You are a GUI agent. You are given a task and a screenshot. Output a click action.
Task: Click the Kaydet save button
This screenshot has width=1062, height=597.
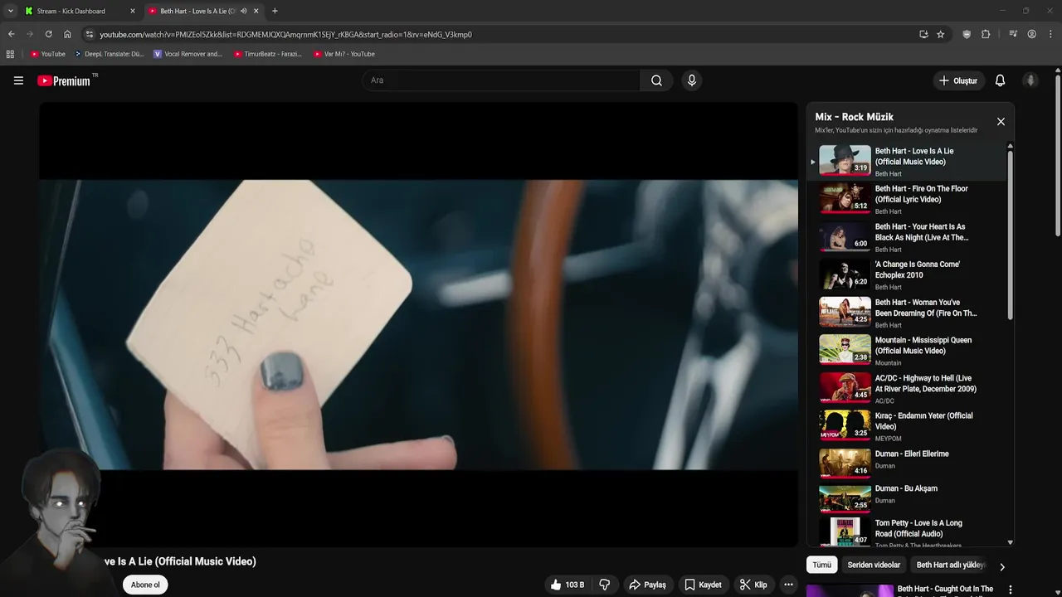(x=703, y=585)
